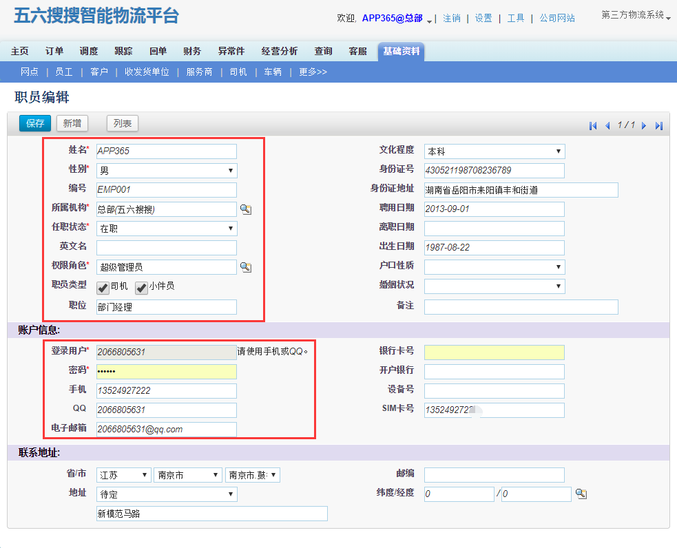
Task: Click the 注销 link
Action: (x=452, y=18)
